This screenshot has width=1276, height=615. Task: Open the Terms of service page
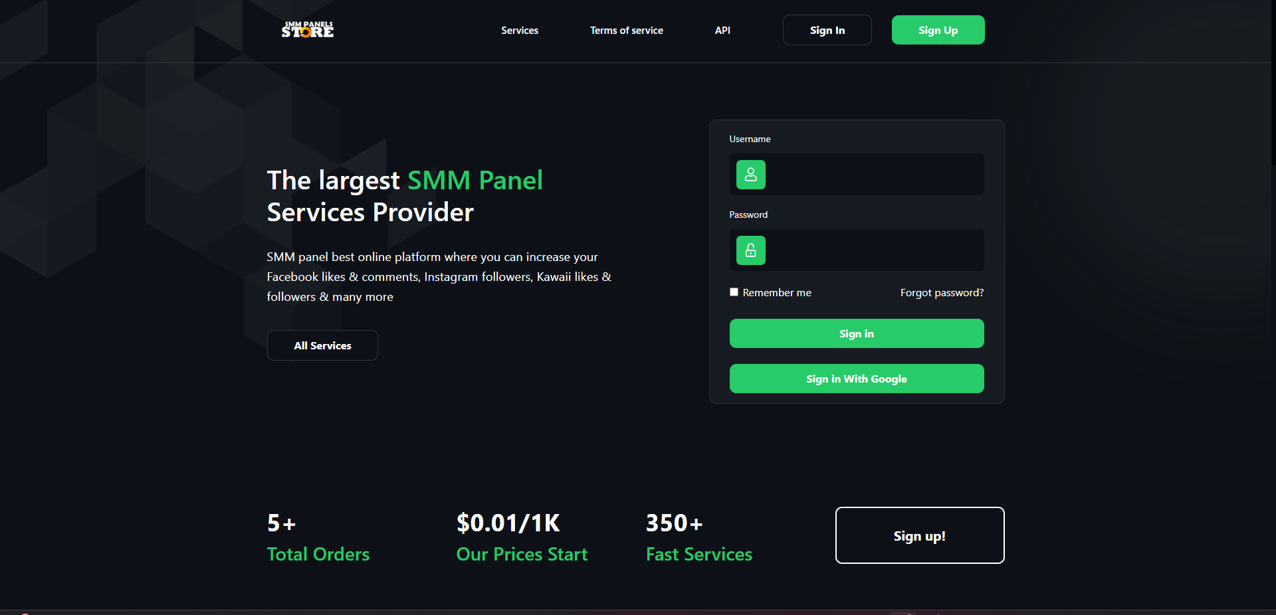click(626, 31)
